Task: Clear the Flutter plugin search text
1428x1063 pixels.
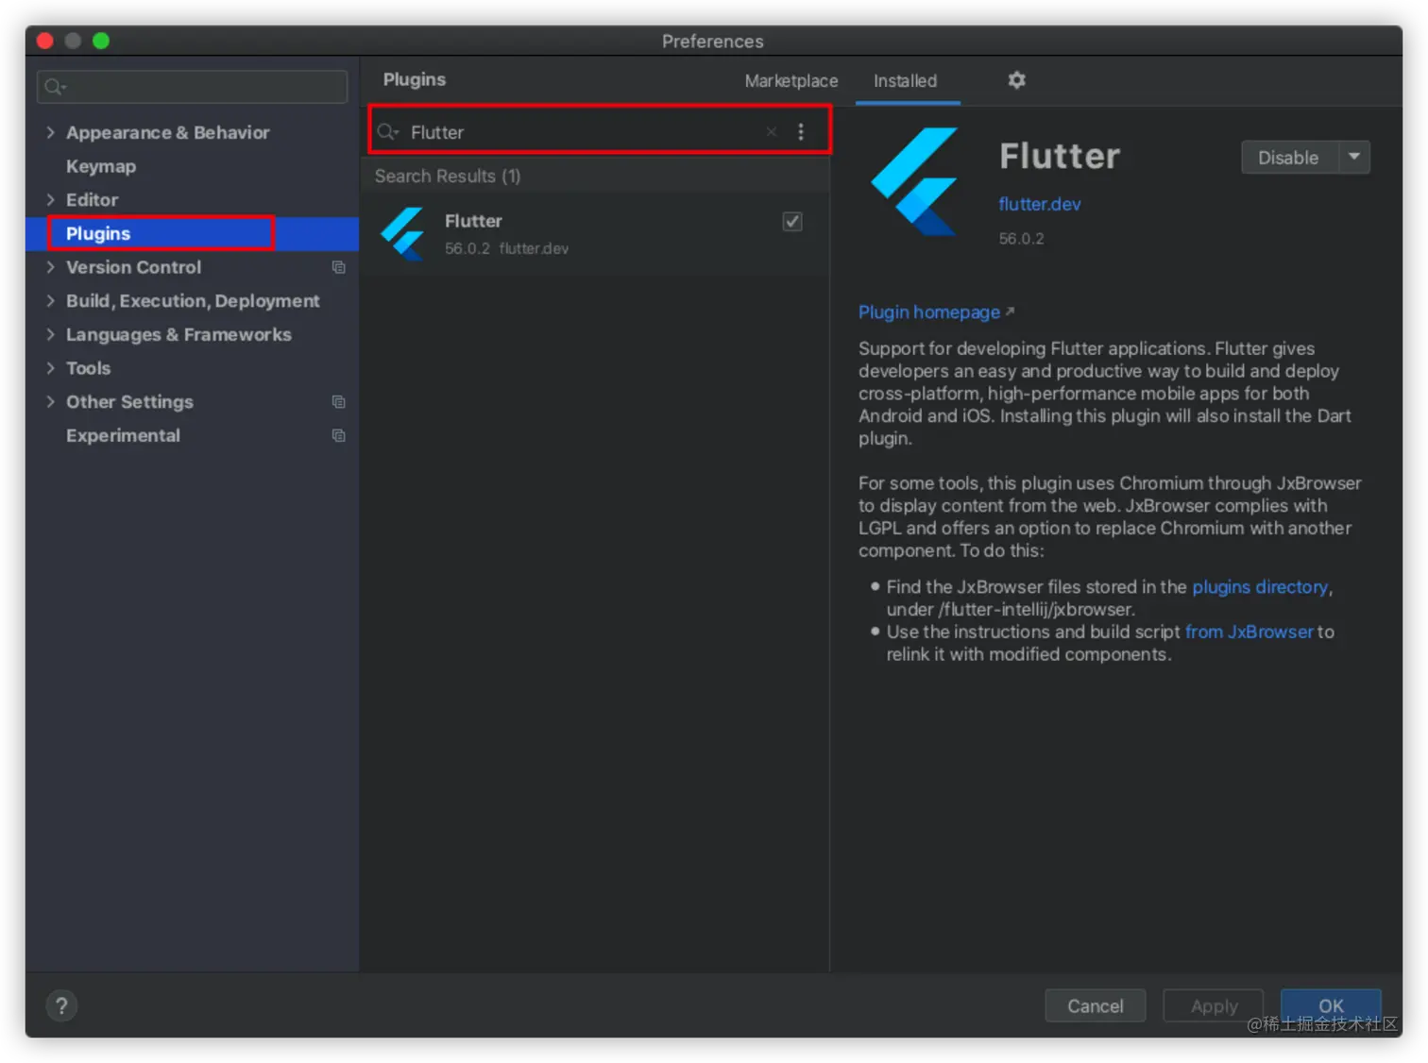Action: (772, 132)
